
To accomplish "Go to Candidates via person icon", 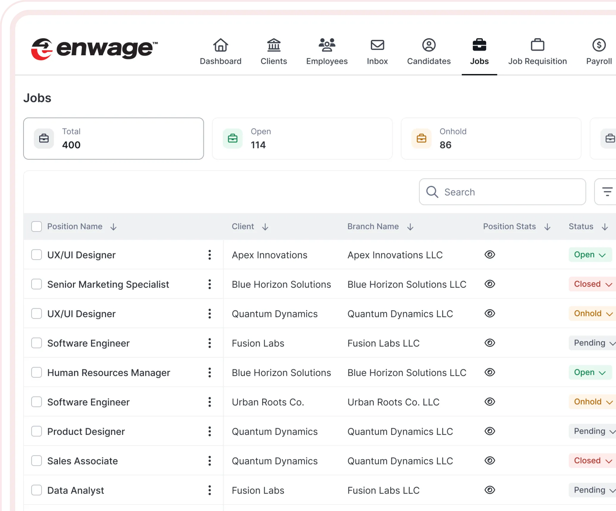I will click(428, 45).
